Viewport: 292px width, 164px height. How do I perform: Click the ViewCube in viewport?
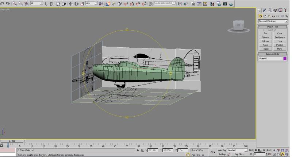point(238,26)
